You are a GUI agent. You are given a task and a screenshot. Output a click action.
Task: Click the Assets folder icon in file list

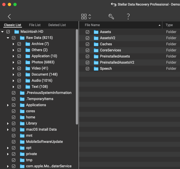click(x=96, y=32)
